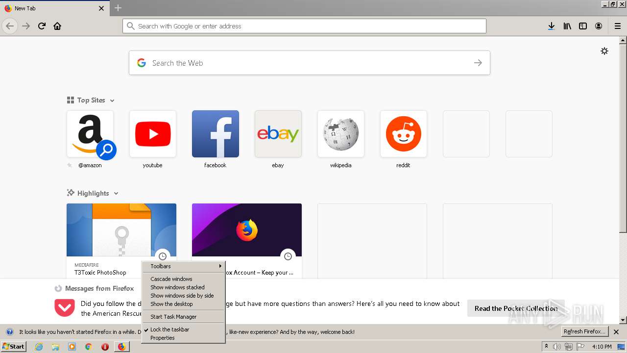This screenshot has height=353, width=627.
Task: Close the New Tab tab
Action: click(x=101, y=8)
